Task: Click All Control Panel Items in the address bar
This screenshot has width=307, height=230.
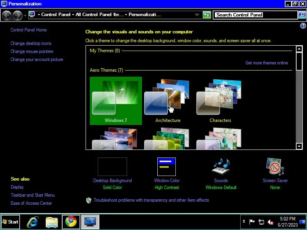Action: point(100,15)
